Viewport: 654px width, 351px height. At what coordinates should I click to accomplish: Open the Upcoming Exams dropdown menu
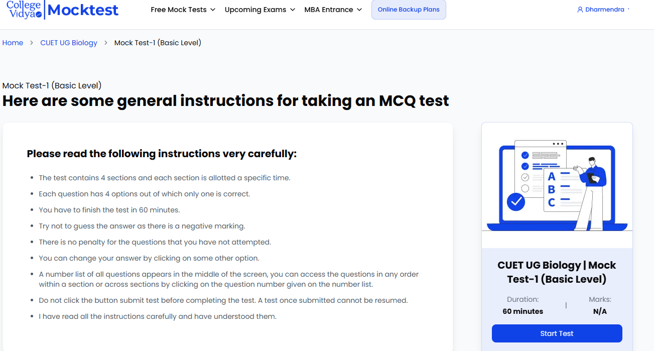click(x=260, y=10)
